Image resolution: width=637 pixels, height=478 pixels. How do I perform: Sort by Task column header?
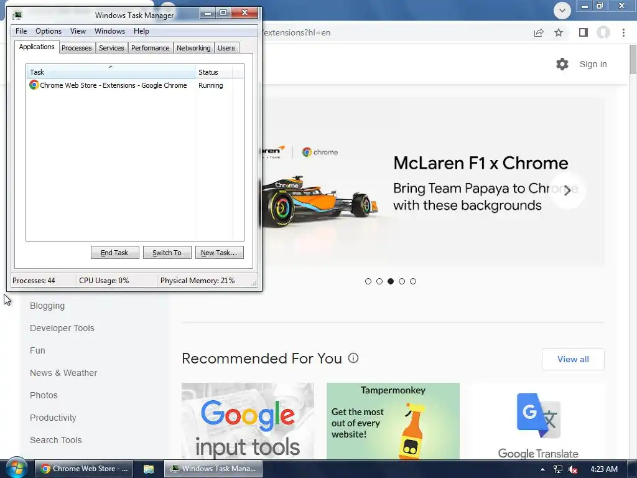click(x=111, y=72)
